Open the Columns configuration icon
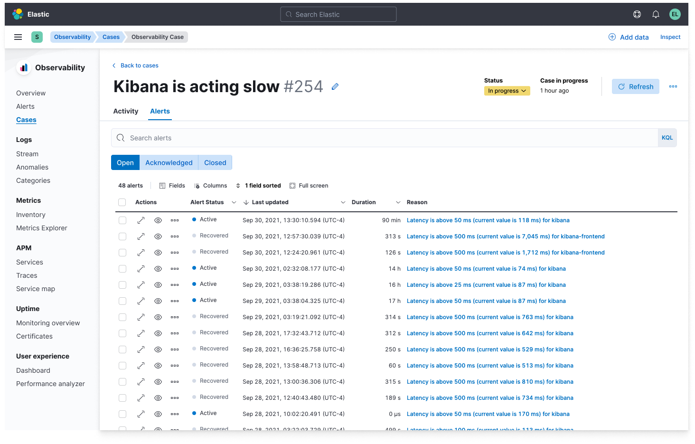The height and width of the screenshot is (444, 695). 197,185
